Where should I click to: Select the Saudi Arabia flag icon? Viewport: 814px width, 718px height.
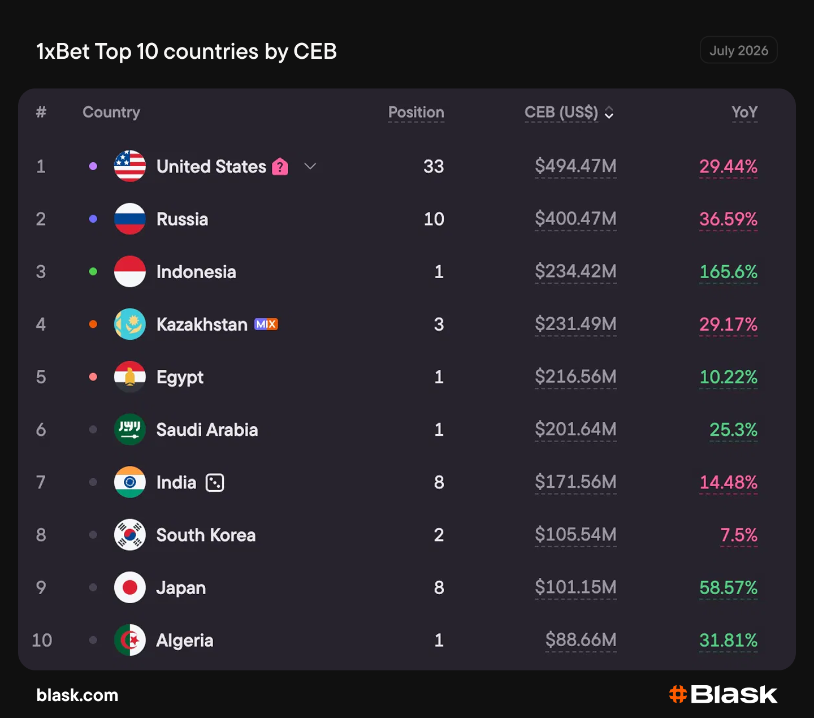130,430
